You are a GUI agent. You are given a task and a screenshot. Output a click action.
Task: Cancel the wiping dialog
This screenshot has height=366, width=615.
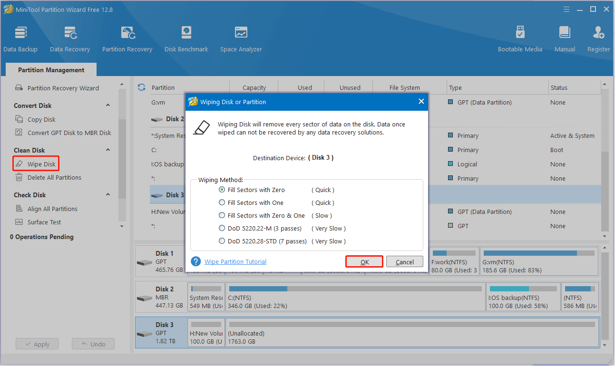click(405, 262)
